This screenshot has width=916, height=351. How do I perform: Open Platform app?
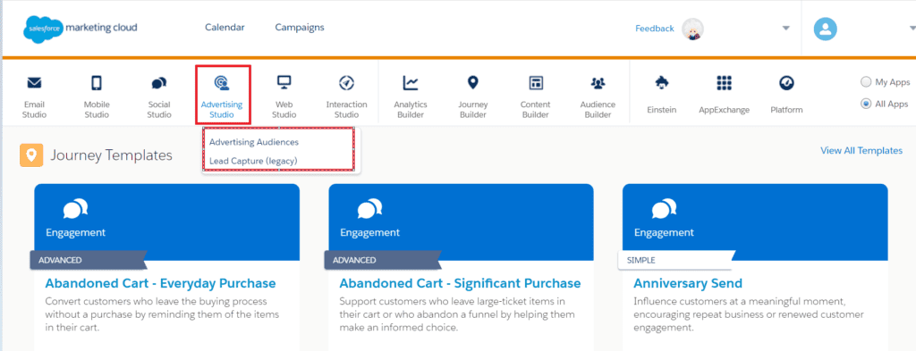point(786,95)
